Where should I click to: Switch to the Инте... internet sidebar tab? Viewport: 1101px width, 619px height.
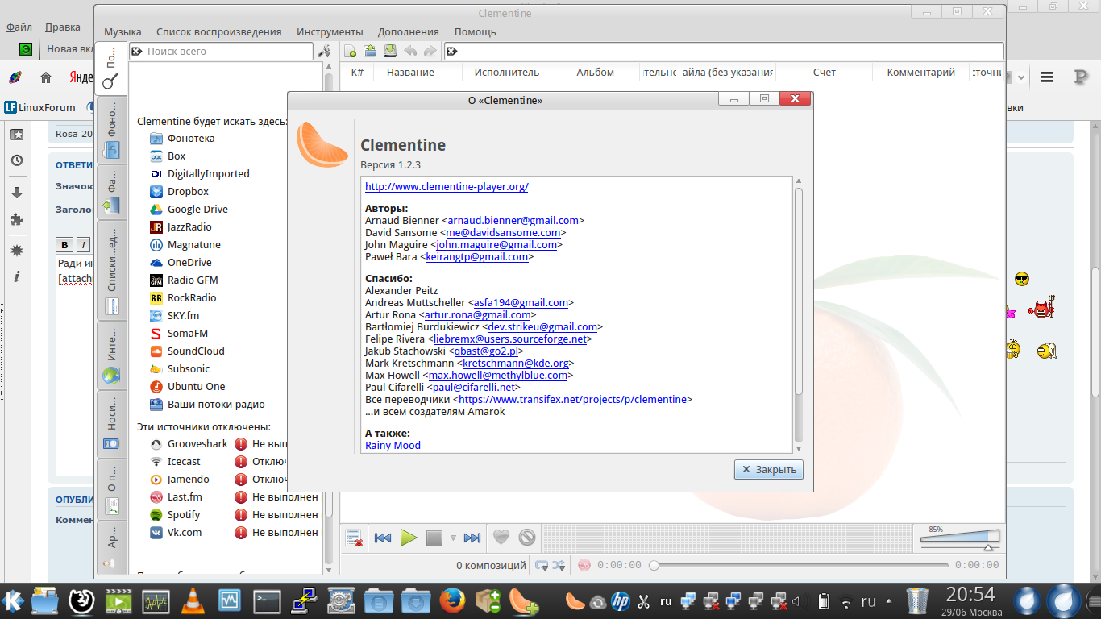[x=111, y=355]
